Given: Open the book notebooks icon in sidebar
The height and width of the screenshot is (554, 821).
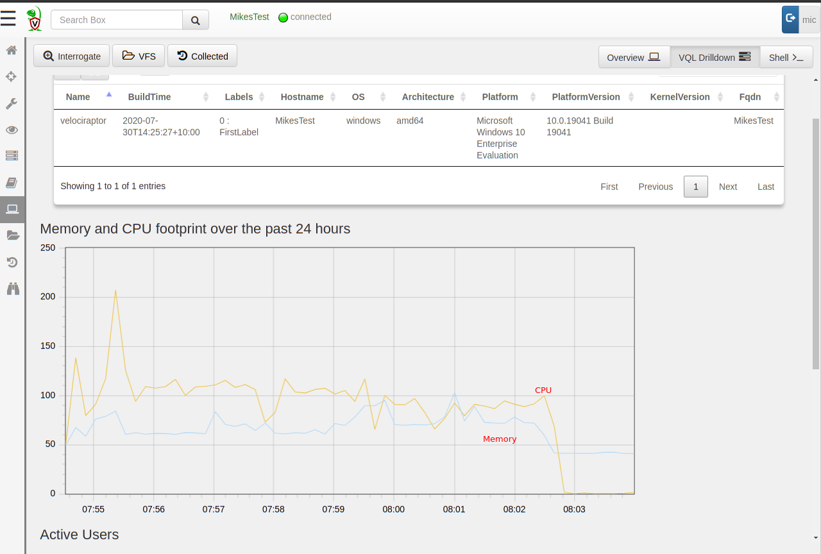Looking at the screenshot, I should (12, 183).
